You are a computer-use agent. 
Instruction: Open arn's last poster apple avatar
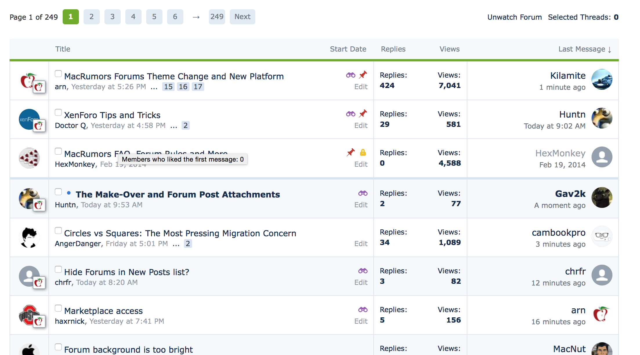coord(602,314)
